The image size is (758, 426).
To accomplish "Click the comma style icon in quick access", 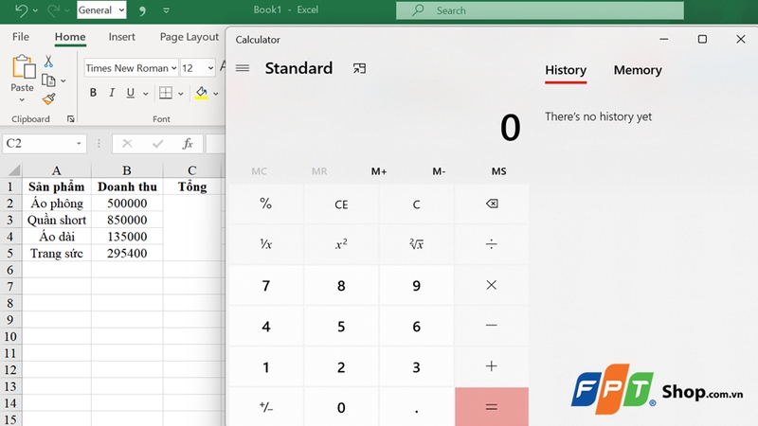I will tap(142, 10).
